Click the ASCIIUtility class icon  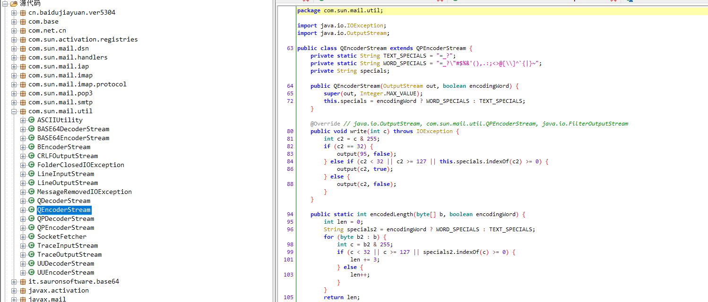[x=32, y=120]
